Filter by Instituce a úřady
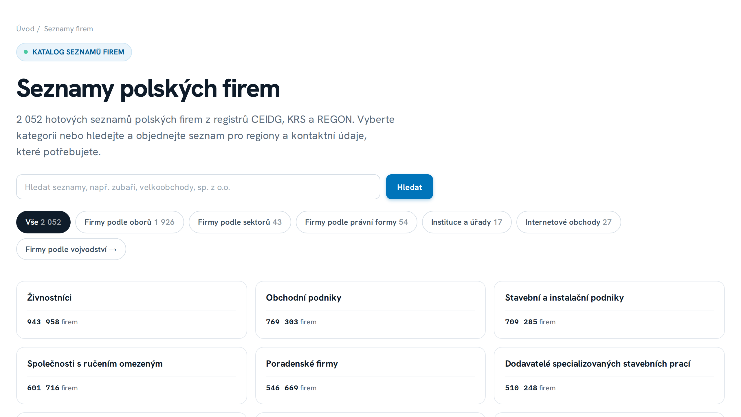Image resolution: width=741 pixels, height=417 pixels. click(x=467, y=222)
